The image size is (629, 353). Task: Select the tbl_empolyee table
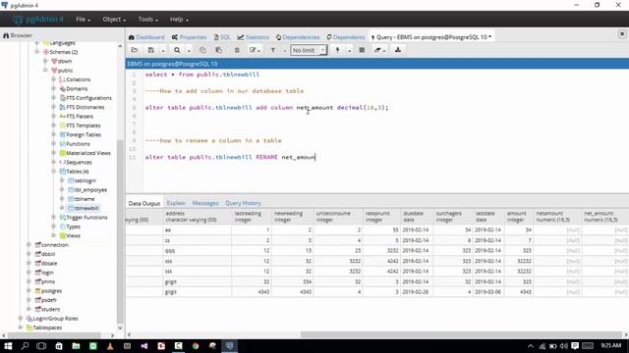pyautogui.click(x=87, y=189)
